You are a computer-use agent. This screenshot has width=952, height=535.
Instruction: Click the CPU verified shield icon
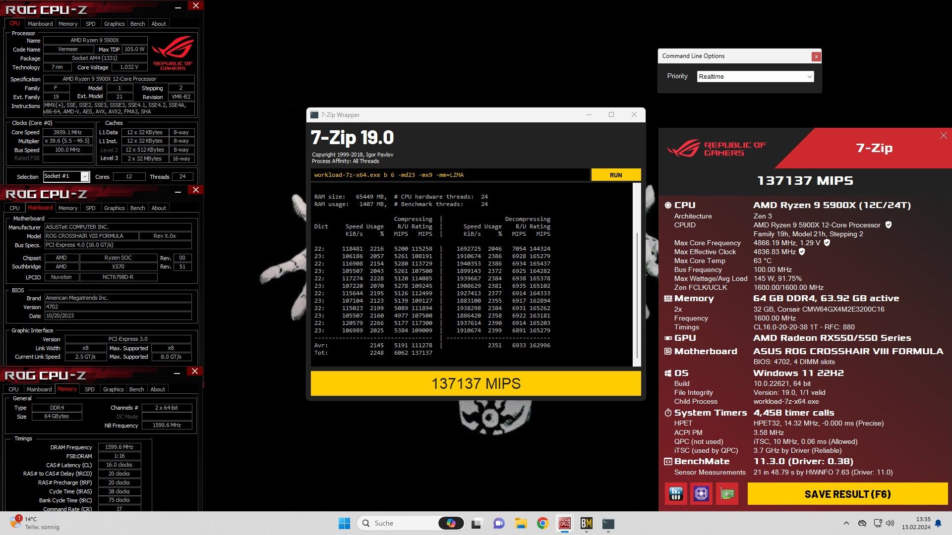(889, 225)
